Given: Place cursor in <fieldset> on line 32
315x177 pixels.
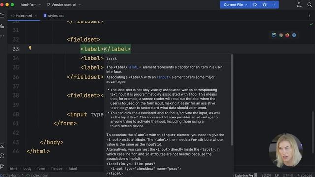Looking at the screenshot, I should click(x=84, y=39).
